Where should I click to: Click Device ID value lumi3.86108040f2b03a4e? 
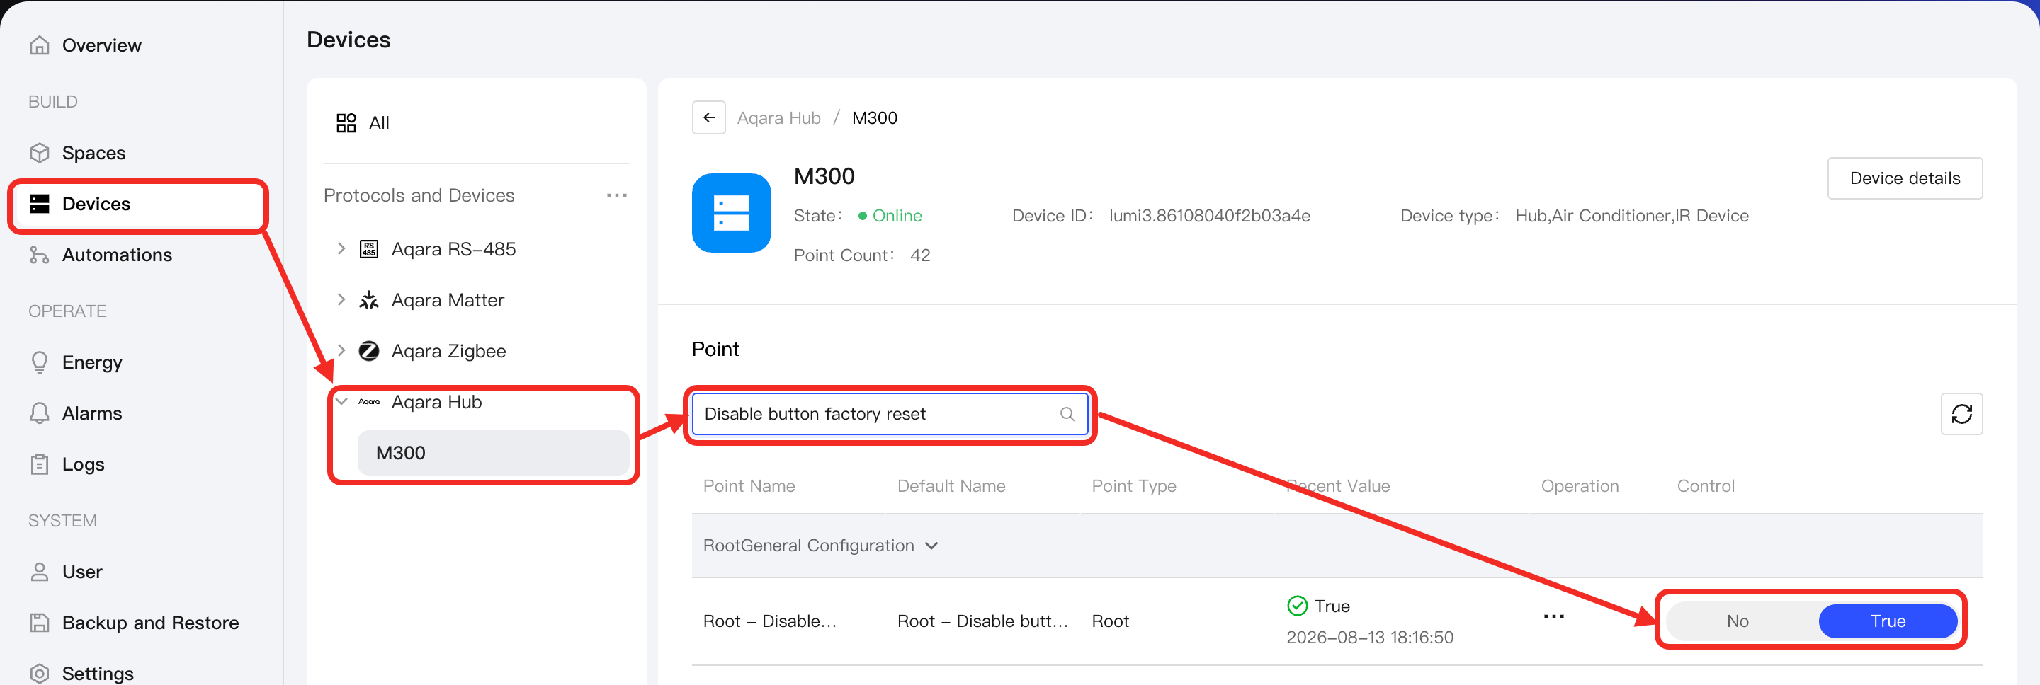[x=1209, y=216]
